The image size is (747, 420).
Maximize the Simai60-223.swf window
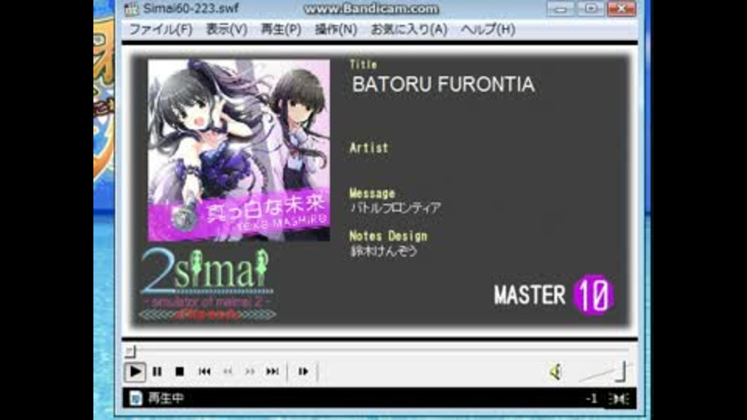pos(591,9)
